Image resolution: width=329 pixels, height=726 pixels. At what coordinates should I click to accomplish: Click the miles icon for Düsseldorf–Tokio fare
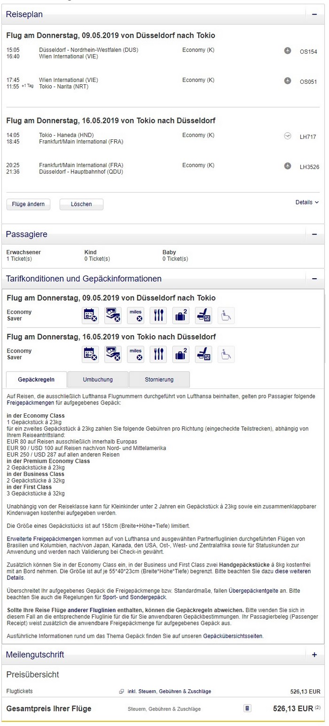point(135,315)
